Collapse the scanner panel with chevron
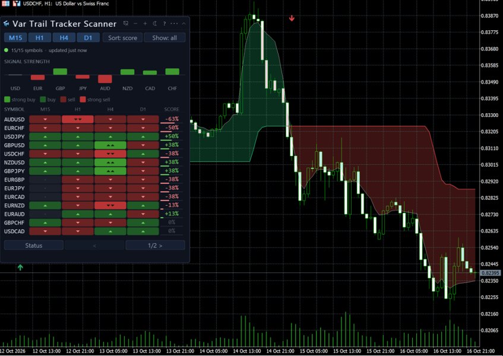 point(184,23)
